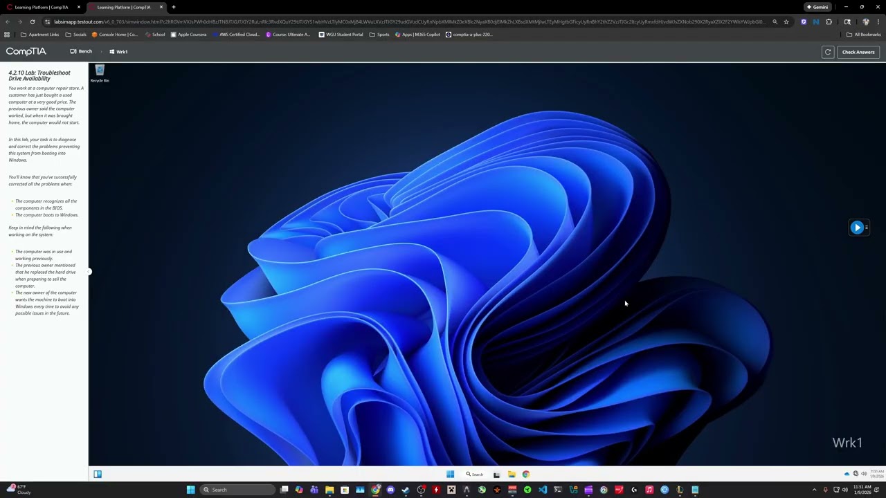Click the Wrk1 tray volume icon

[x=863, y=474]
